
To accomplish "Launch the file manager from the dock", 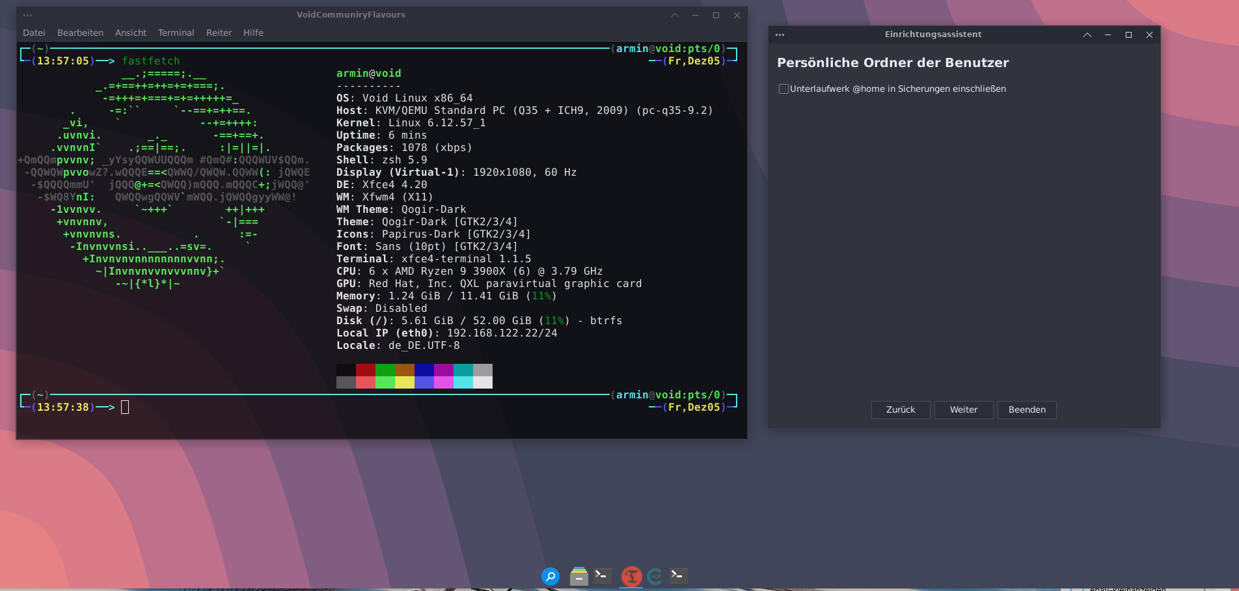I will click(x=579, y=576).
